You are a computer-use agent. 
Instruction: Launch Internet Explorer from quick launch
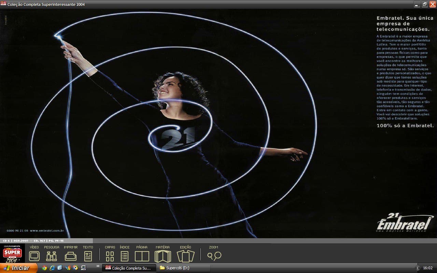(x=52, y=268)
